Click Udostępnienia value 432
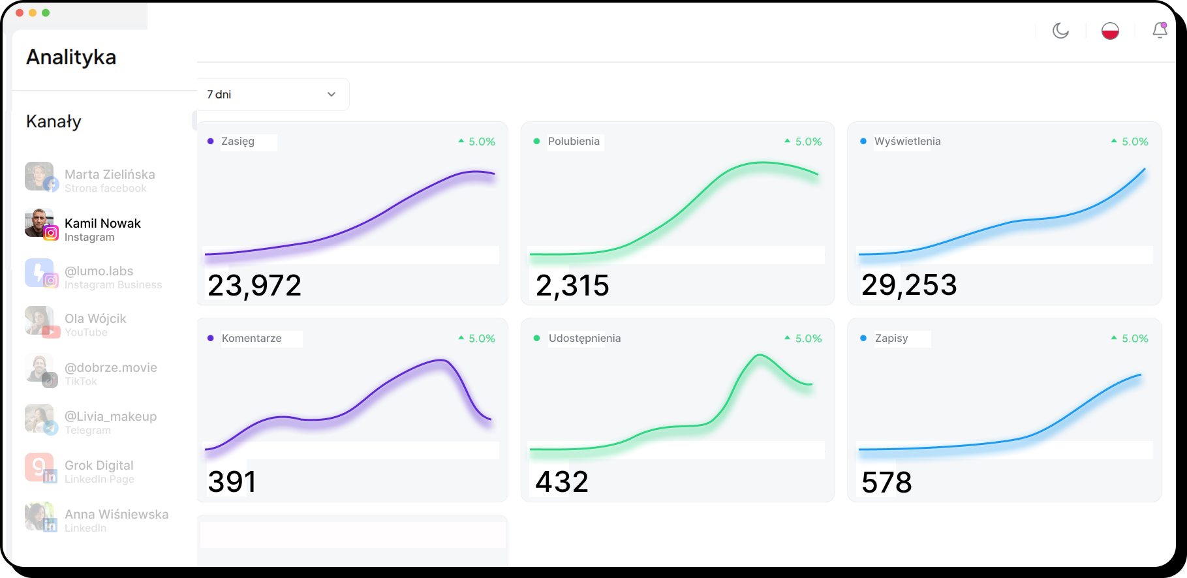Viewport: 1187px width, 578px height. point(562,482)
